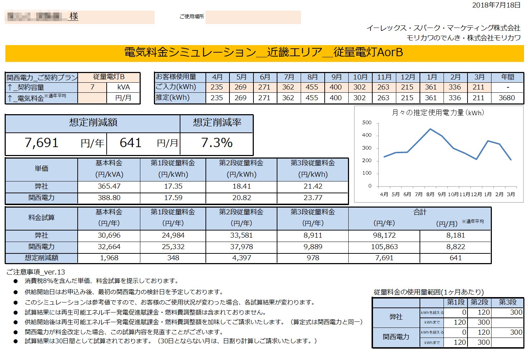
Task: Click the annual estimated total 3680
Action: pos(507,98)
